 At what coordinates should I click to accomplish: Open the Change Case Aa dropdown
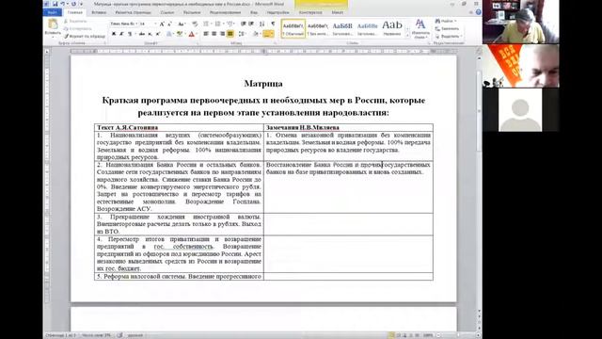182,24
